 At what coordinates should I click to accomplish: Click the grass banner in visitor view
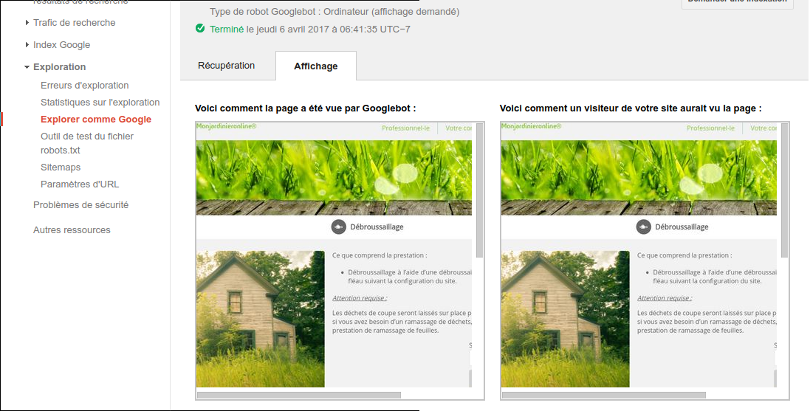pyautogui.click(x=639, y=178)
